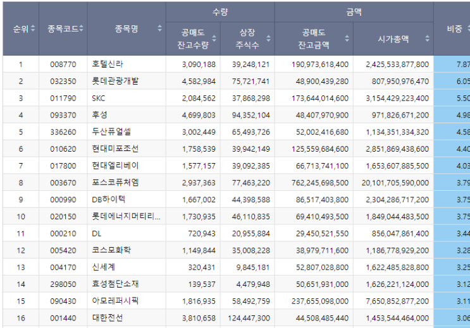Select the 두산퓨얼셀 stock name

coord(111,132)
